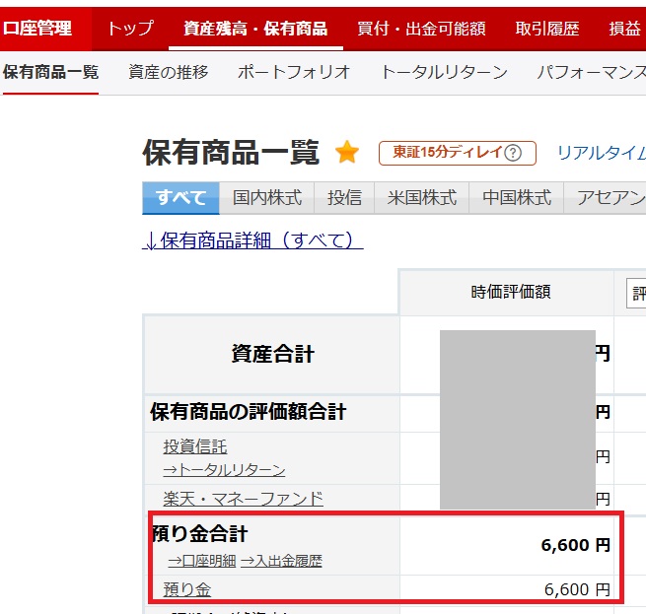Select the 投信 filter tab

click(x=344, y=197)
